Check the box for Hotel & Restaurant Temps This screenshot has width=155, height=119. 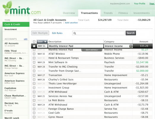[x=34, y=58]
